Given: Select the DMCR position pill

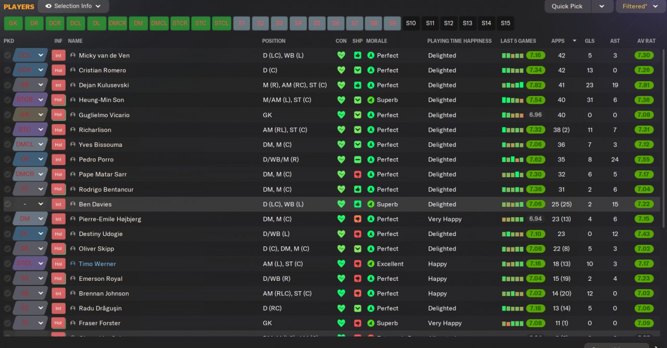Looking at the screenshot, I should click(x=117, y=23).
